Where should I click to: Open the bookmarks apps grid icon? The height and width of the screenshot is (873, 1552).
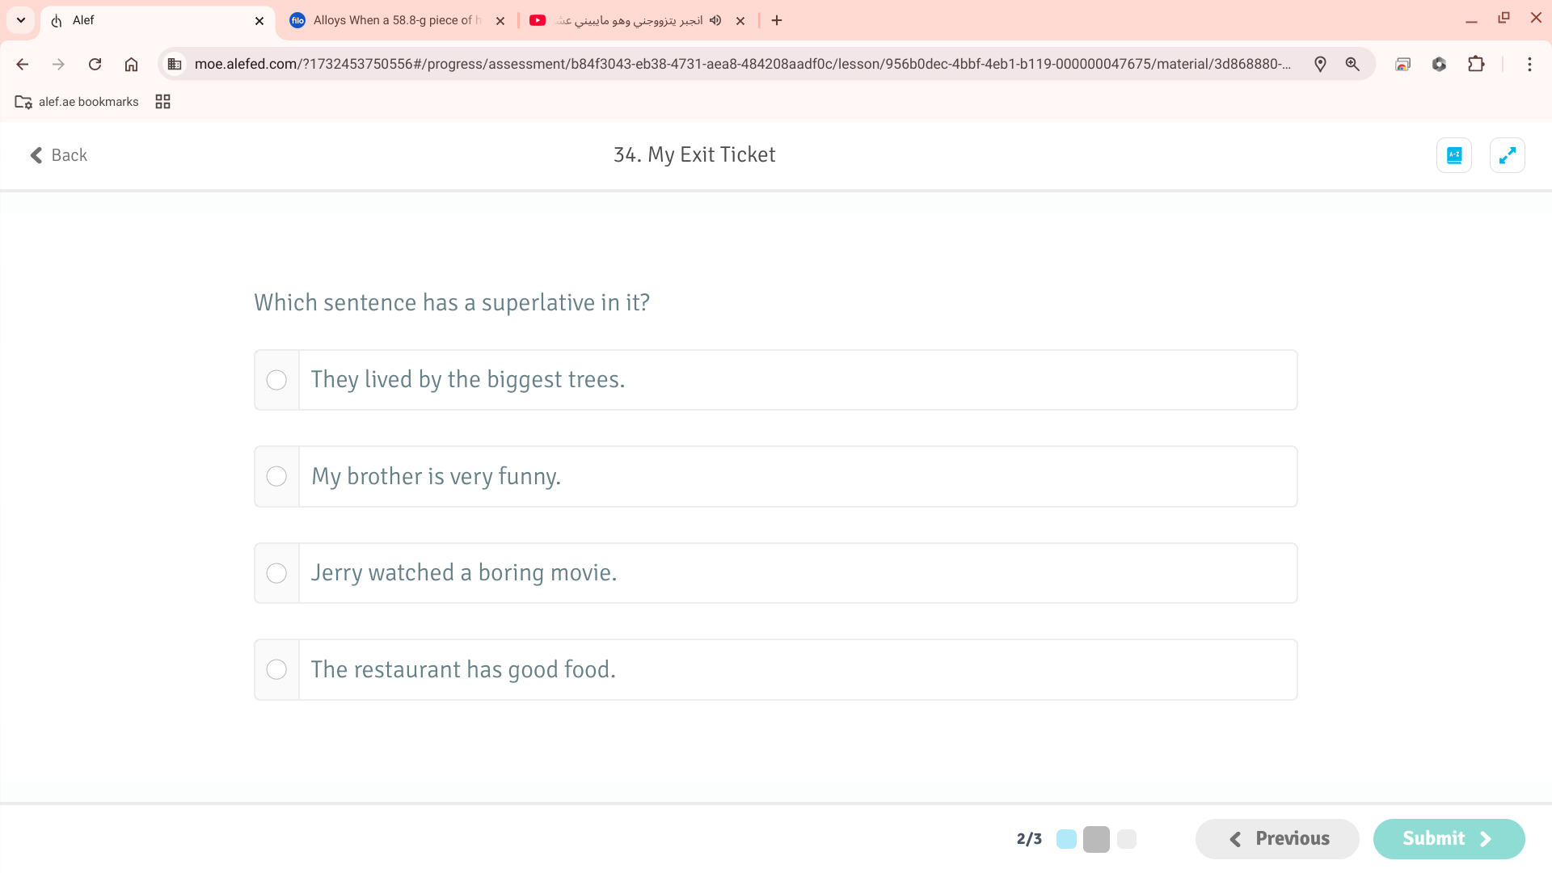point(162,102)
